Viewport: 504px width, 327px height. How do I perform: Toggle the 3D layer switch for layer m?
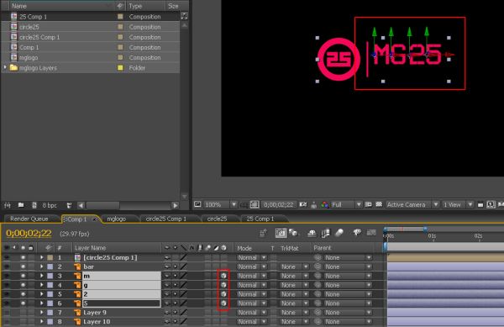(x=223, y=276)
